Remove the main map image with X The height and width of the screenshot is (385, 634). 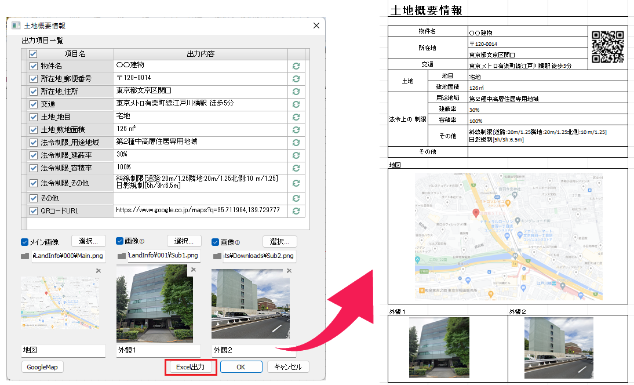(98, 271)
